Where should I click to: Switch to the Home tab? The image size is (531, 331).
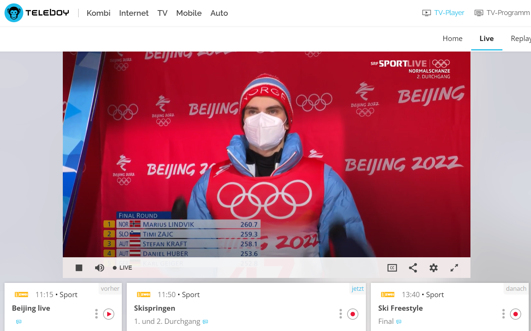(452, 38)
